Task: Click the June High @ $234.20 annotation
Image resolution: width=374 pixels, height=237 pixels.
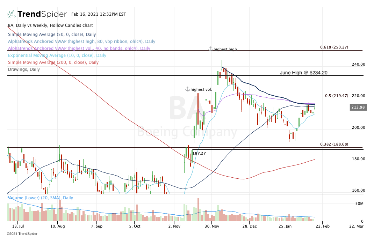Action: pos(303,73)
